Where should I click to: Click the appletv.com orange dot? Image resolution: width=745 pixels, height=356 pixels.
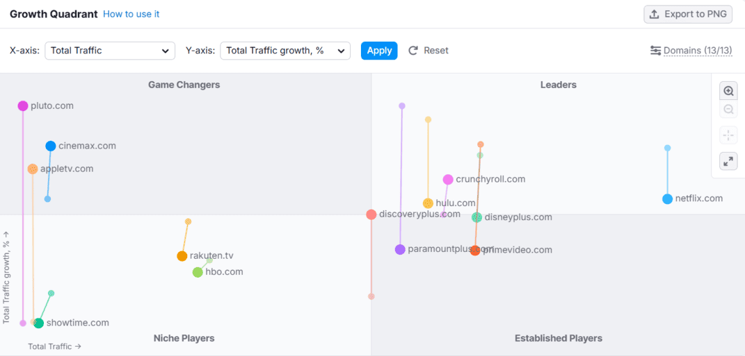[x=33, y=169]
